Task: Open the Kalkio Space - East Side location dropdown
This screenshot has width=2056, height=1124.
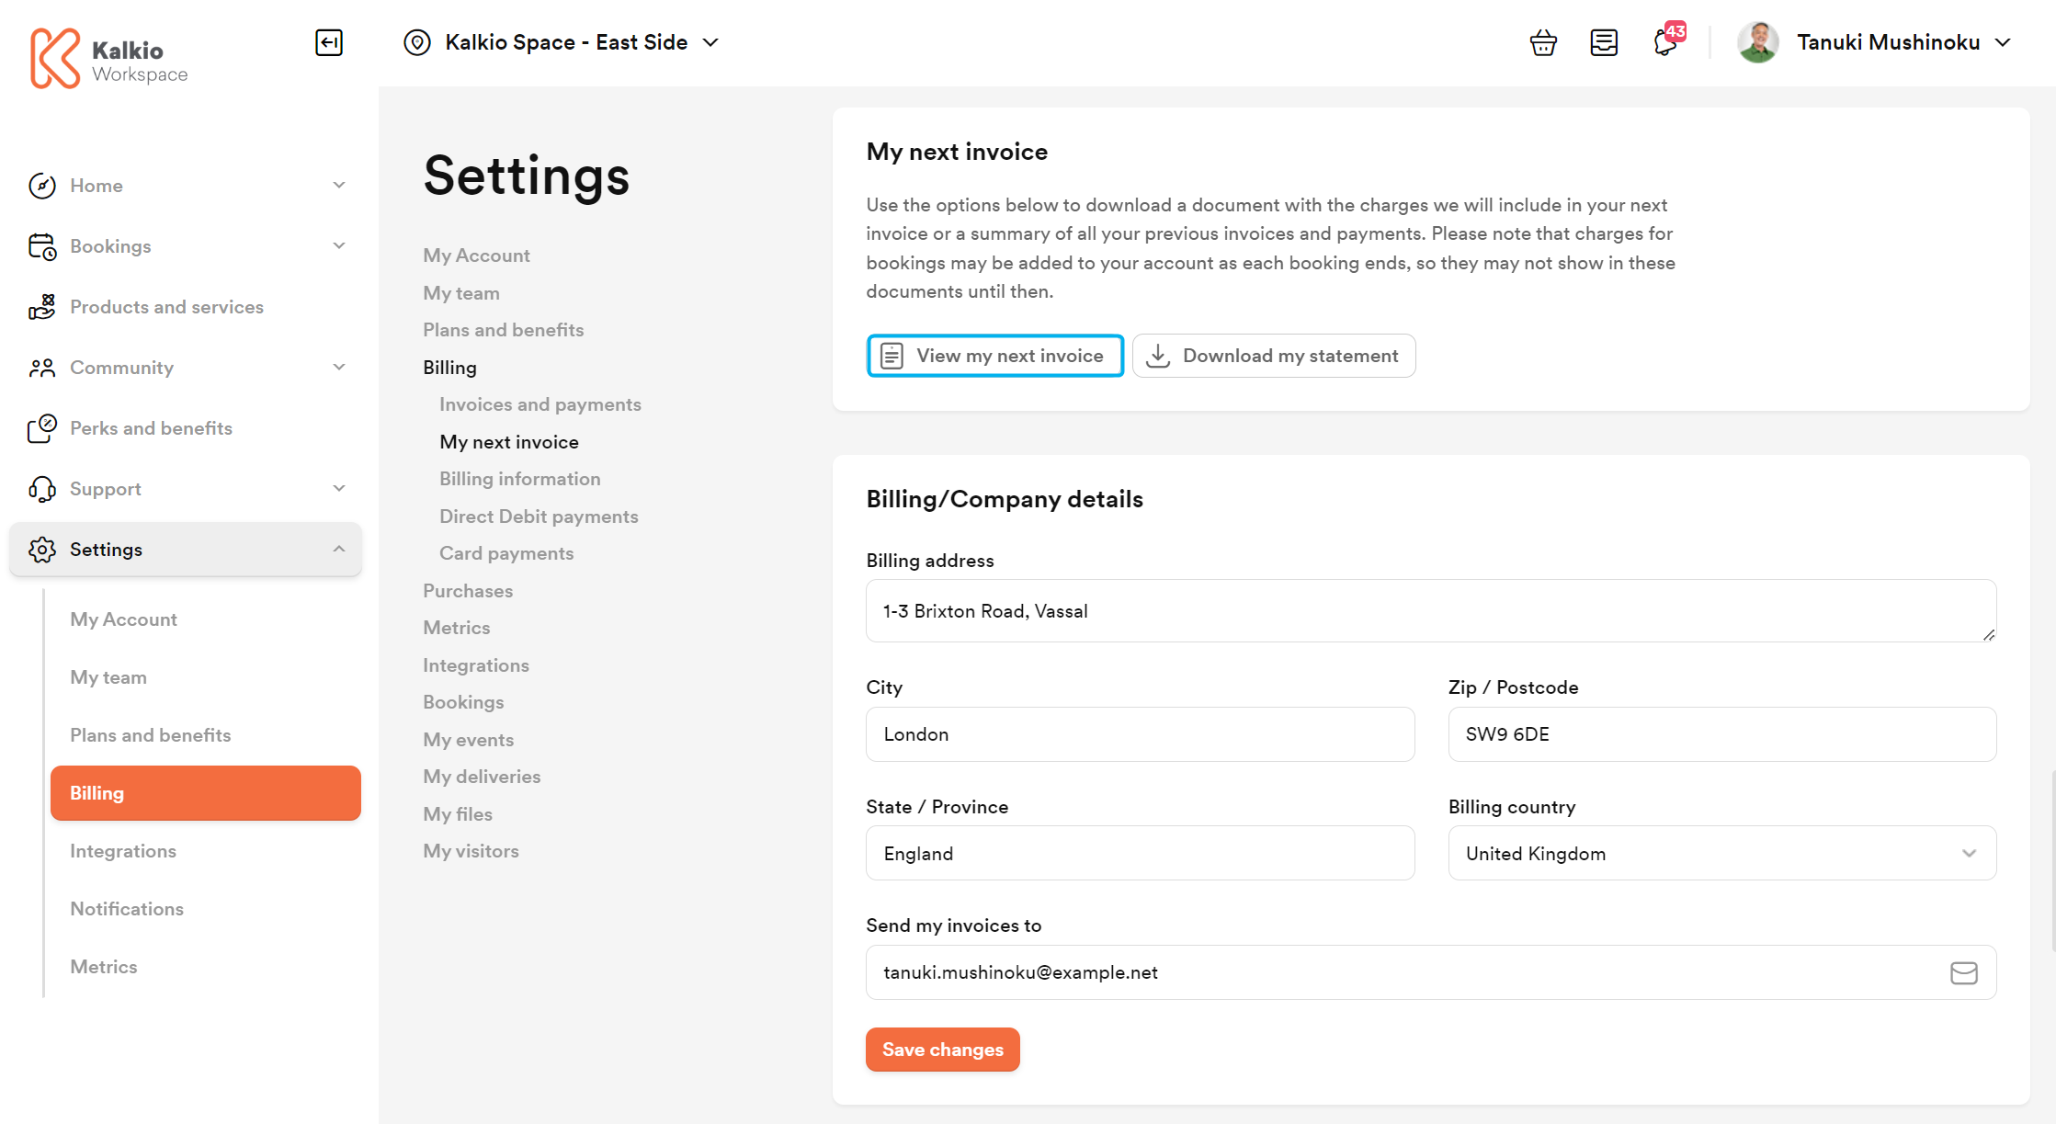Action: [x=562, y=42]
